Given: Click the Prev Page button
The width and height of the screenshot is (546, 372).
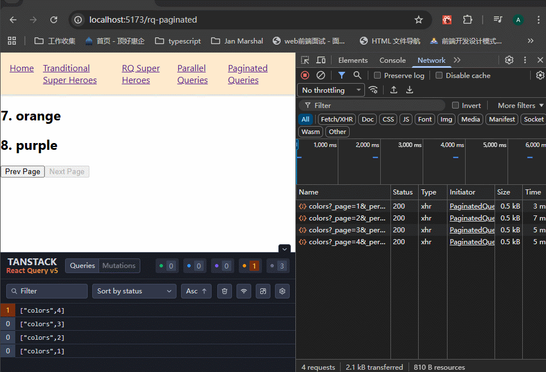Looking at the screenshot, I should point(23,171).
